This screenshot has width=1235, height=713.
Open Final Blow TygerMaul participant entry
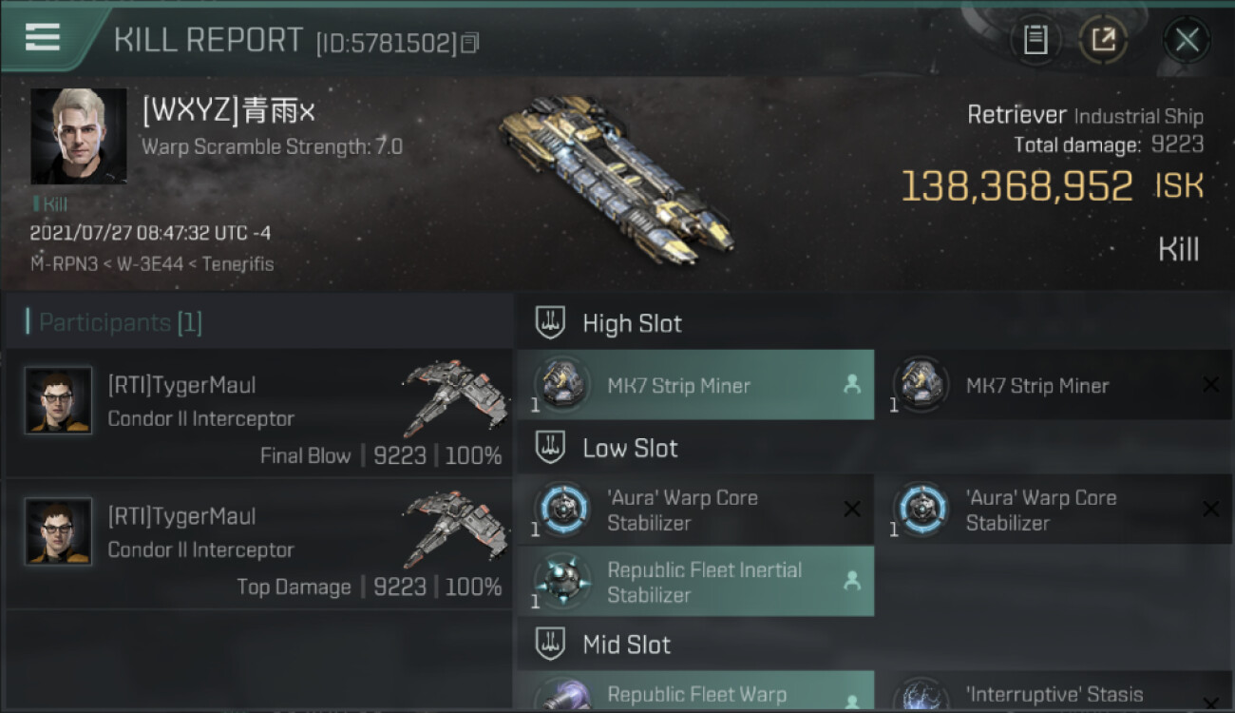click(x=258, y=414)
